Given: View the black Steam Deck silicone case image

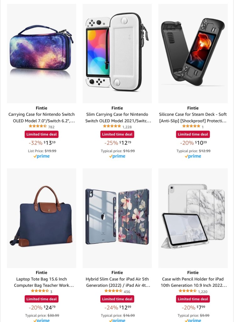Looking at the screenshot, I should 193,53.
